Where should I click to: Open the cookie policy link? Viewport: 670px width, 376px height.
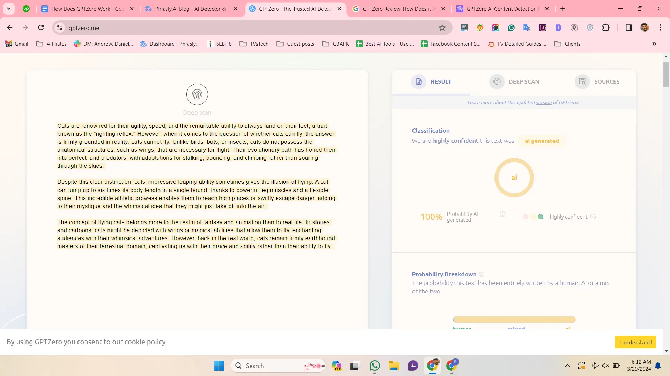[x=145, y=342]
